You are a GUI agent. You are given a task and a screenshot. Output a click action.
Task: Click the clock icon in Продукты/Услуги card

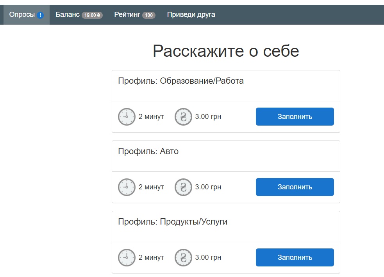pos(127,257)
